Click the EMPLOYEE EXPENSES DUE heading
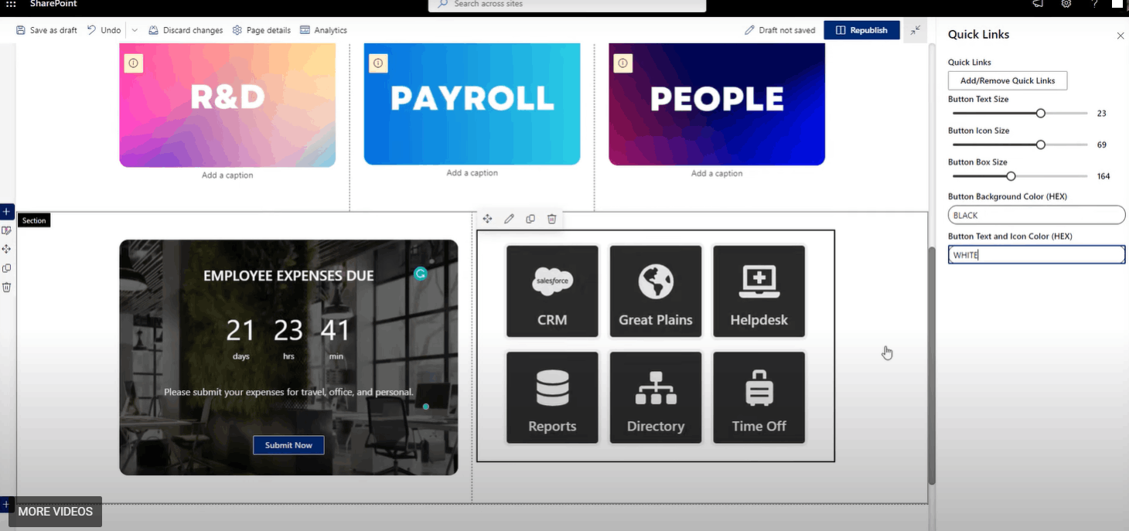This screenshot has height=531, width=1129. tap(288, 276)
